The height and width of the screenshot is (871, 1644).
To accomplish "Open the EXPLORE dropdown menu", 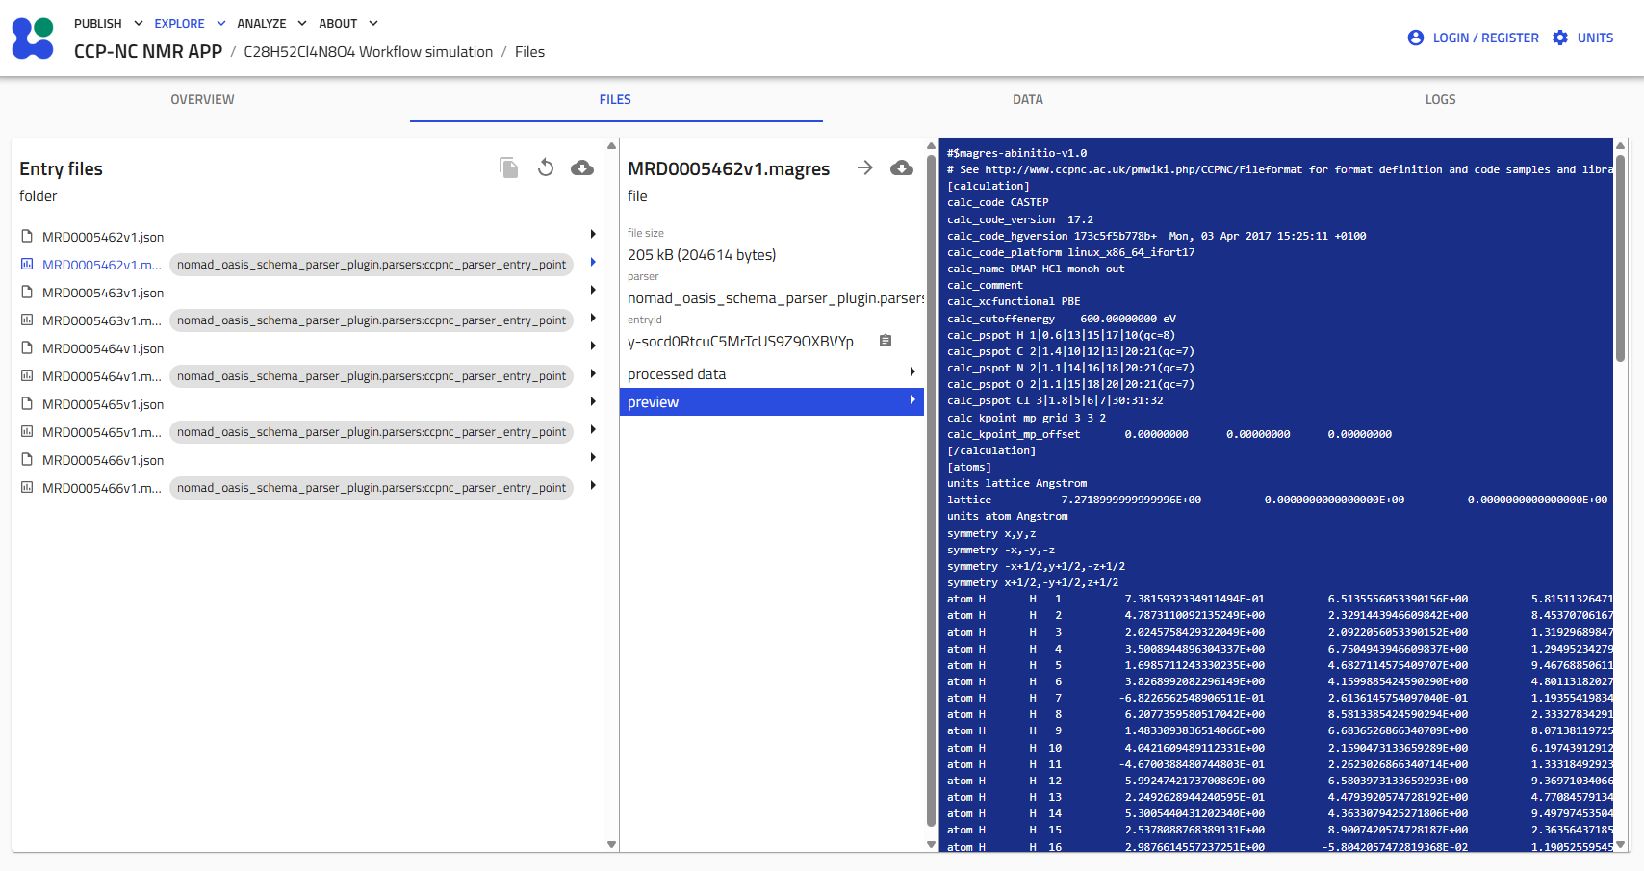I will (x=191, y=23).
